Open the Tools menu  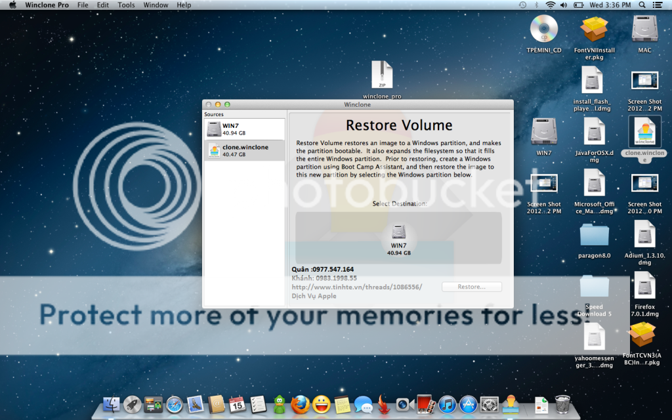(126, 5)
